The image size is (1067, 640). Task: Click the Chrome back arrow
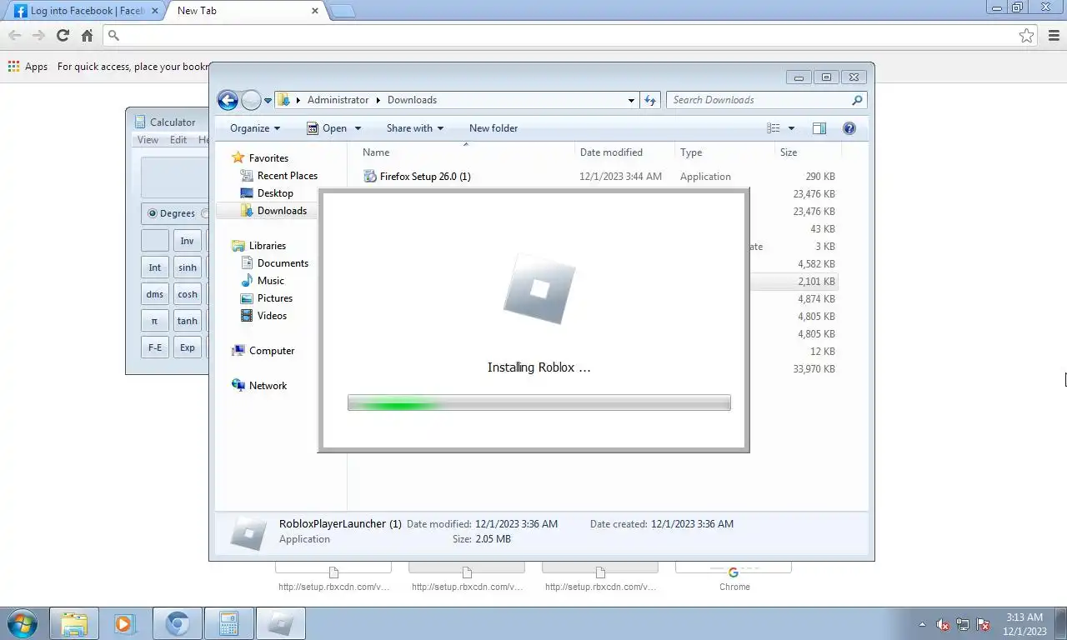point(15,35)
